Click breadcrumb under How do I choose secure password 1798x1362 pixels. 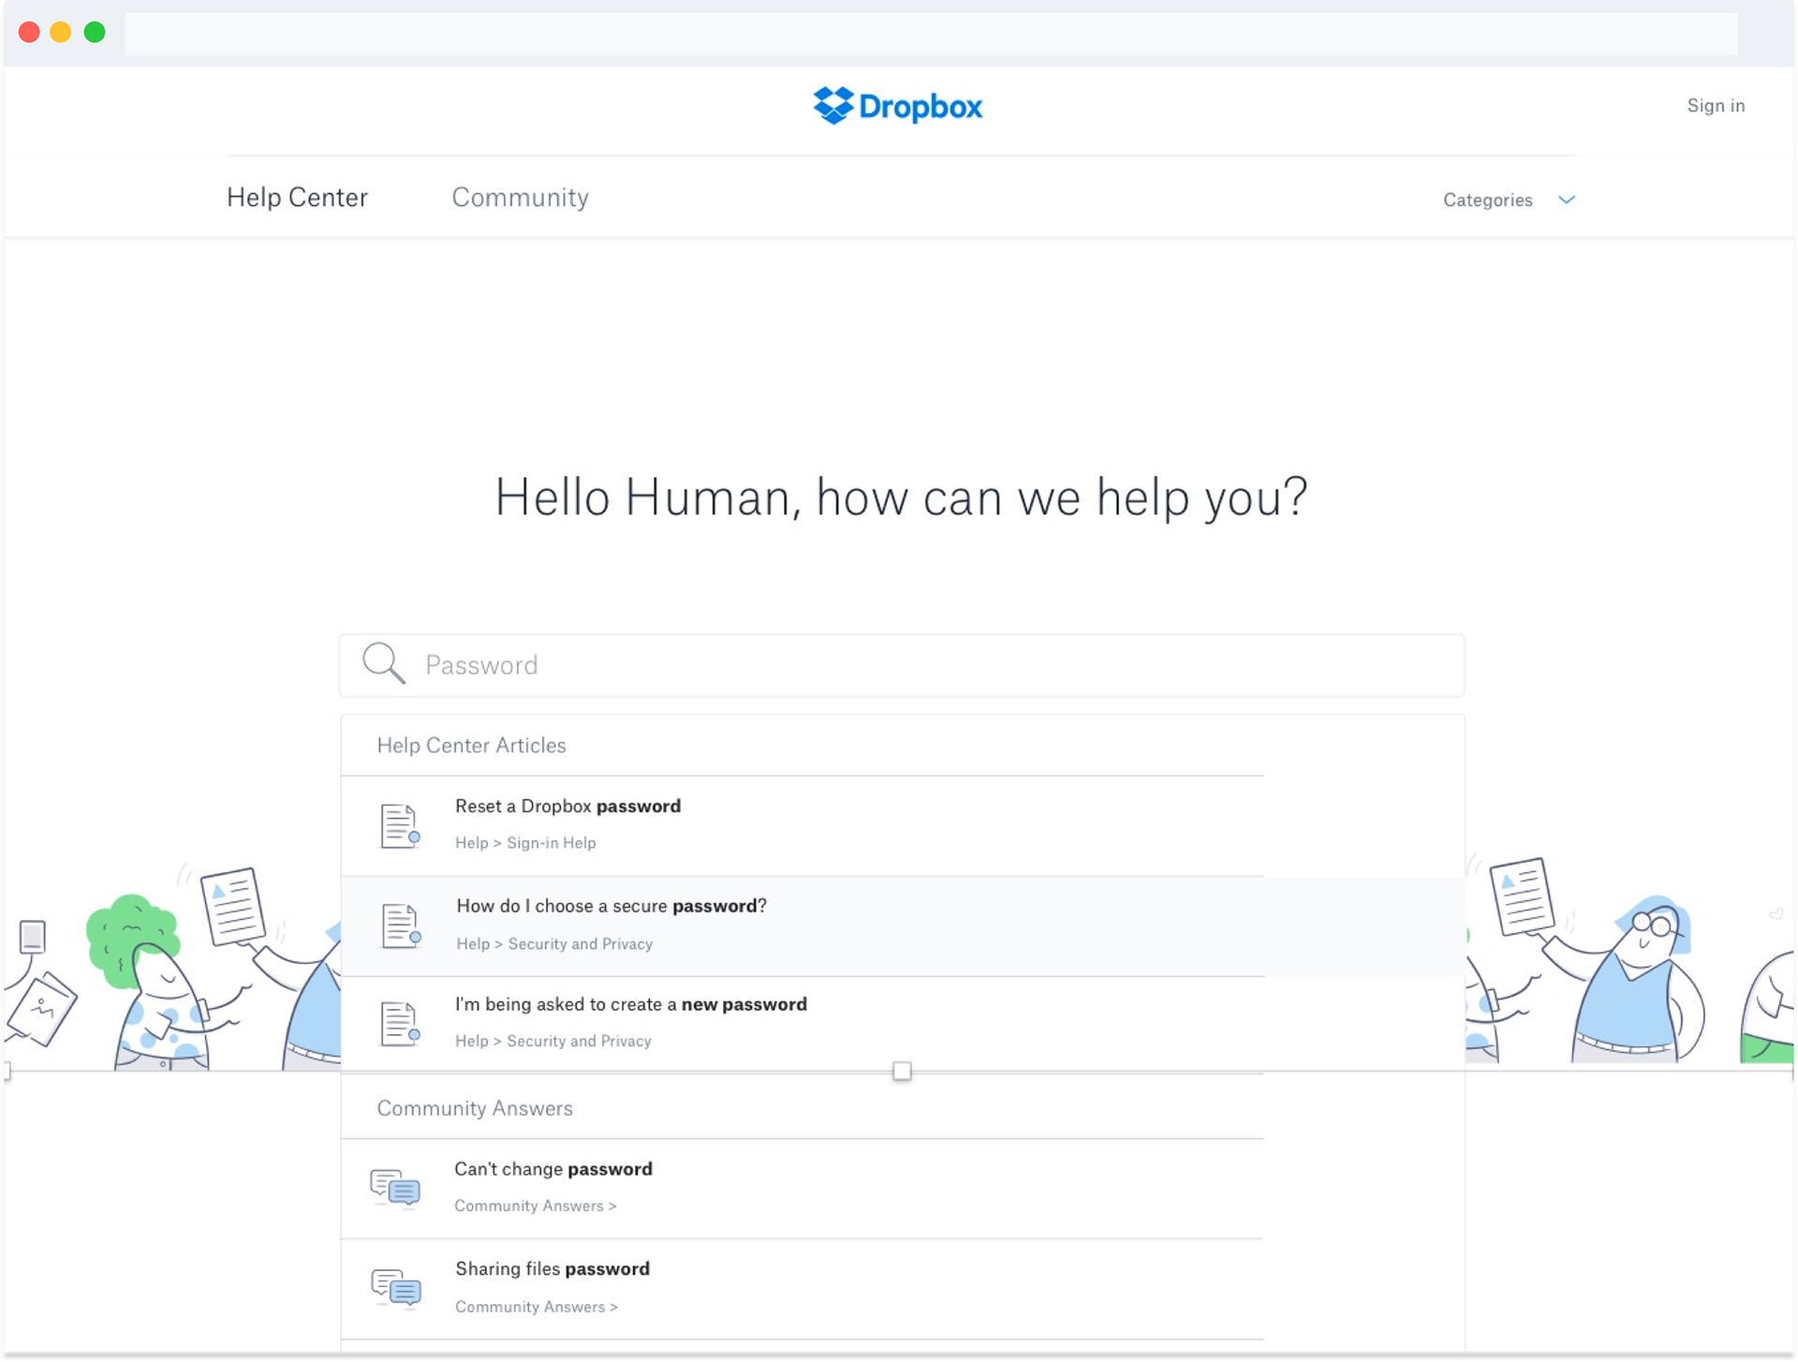[554, 944]
